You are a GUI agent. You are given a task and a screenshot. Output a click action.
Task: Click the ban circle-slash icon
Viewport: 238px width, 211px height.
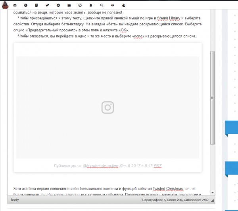[80, 5]
